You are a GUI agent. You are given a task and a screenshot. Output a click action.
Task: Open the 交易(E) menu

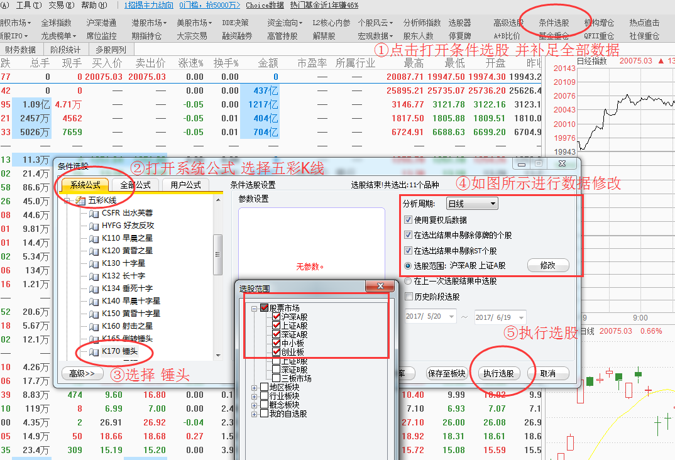(x=61, y=5)
